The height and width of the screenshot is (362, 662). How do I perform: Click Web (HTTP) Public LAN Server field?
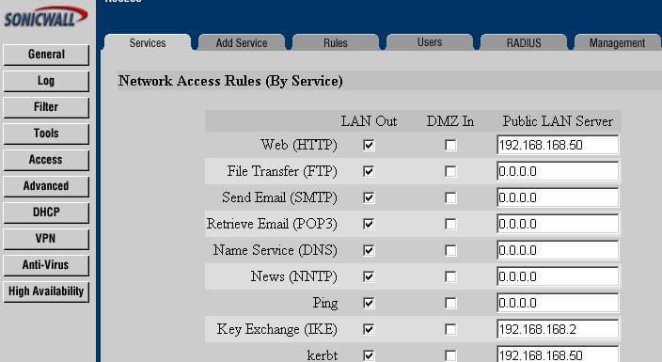pos(558,146)
